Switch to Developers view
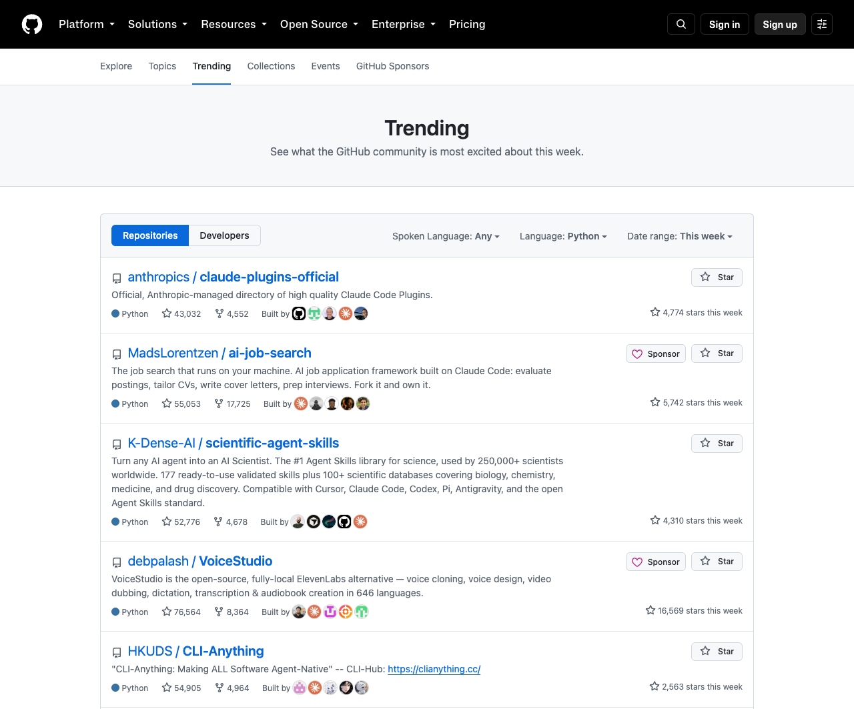This screenshot has height=709, width=854. [x=224, y=235]
